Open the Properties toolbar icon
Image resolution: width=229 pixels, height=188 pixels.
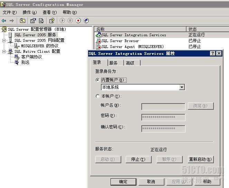pos(33,21)
